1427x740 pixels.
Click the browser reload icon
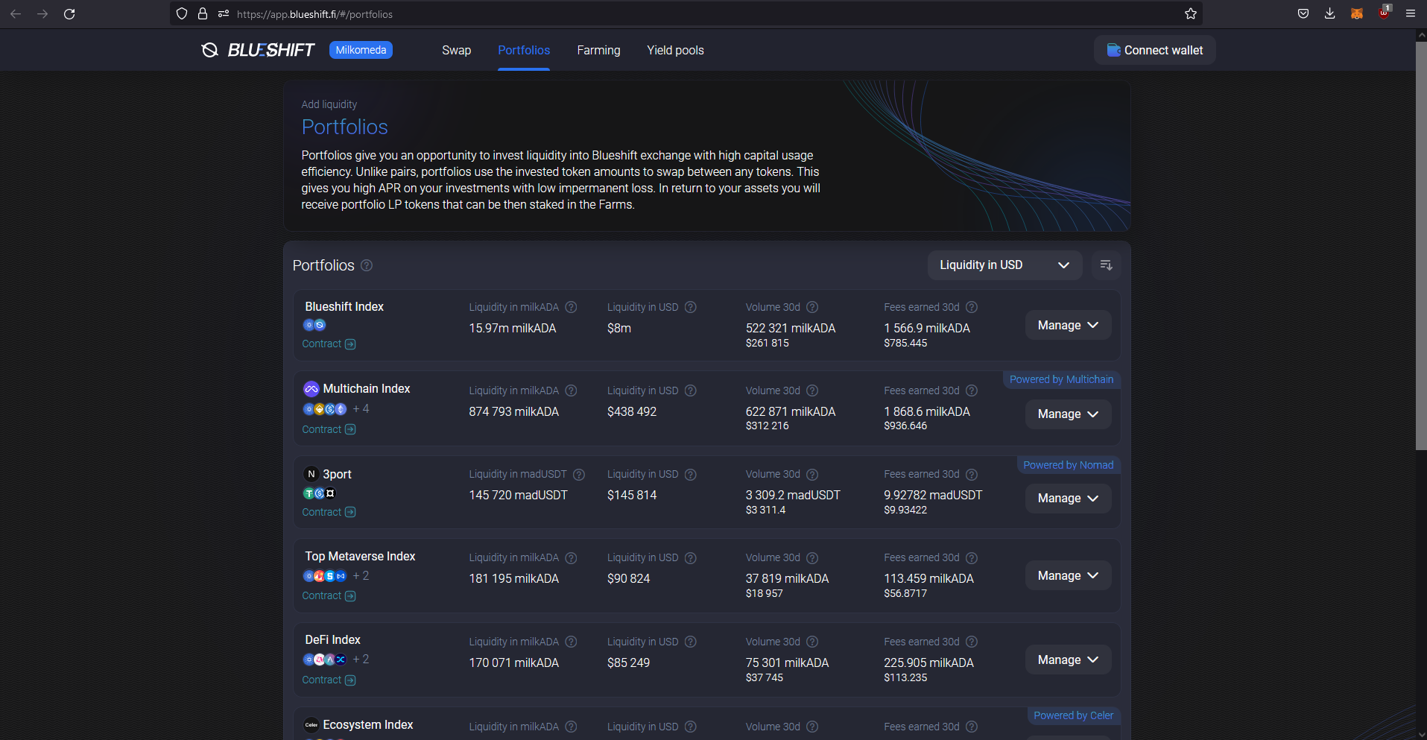click(69, 14)
